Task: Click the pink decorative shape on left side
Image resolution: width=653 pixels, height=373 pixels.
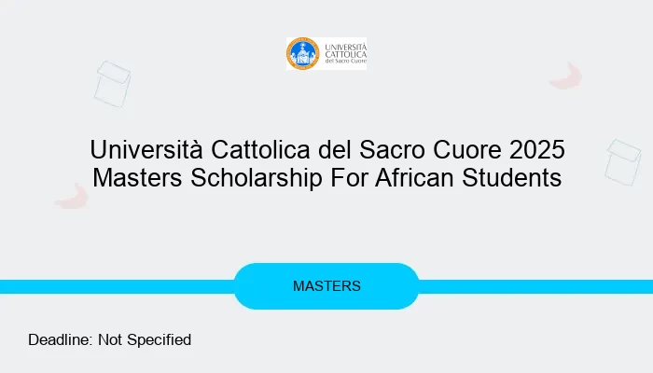Action: point(71,196)
